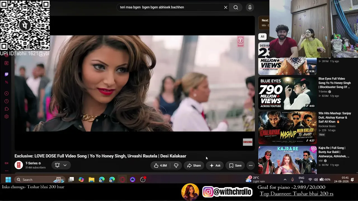
Task: Show hidden system tray icons
Action: [285, 180]
